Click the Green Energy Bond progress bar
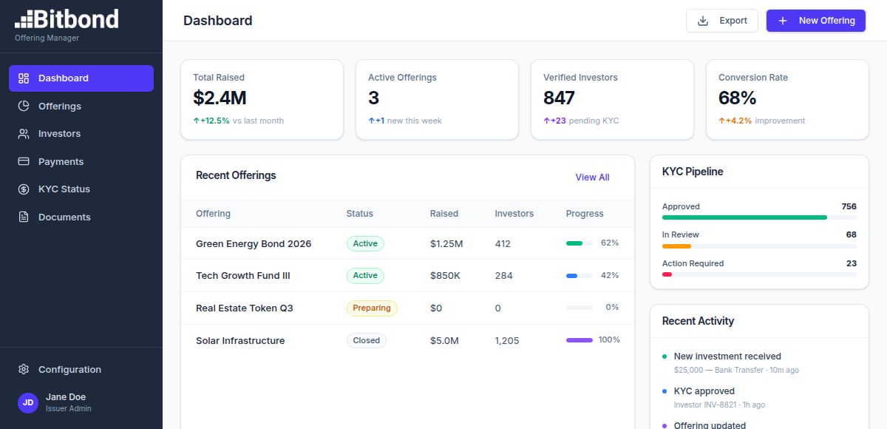 pos(579,243)
